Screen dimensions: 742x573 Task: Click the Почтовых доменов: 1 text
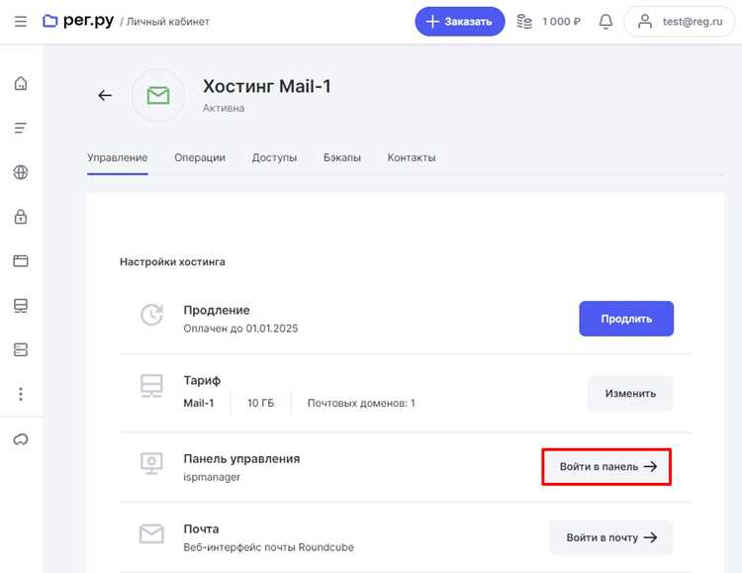pyautogui.click(x=361, y=403)
